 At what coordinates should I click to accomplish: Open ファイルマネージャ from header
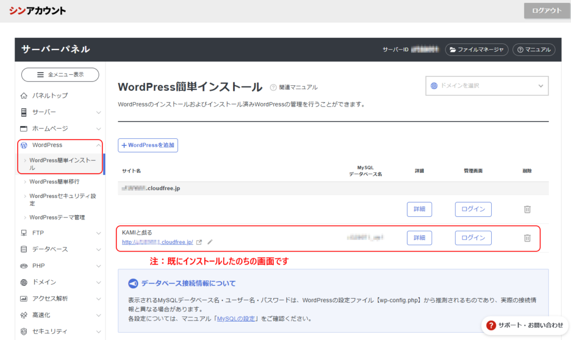coord(476,50)
